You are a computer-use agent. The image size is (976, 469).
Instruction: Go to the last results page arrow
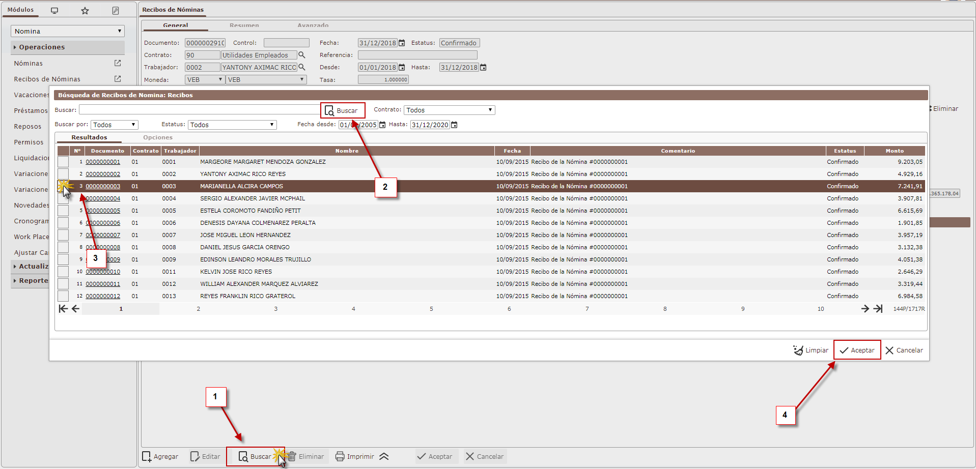coord(878,309)
